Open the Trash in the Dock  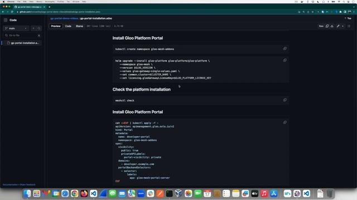click(330, 194)
